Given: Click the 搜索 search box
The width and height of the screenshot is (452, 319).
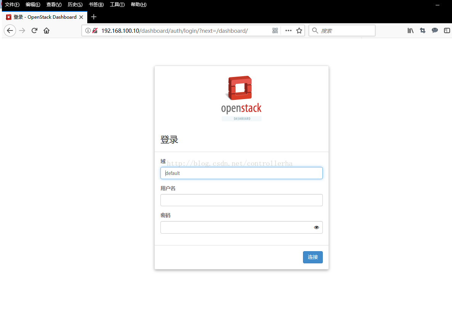Looking at the screenshot, I should [x=342, y=30].
